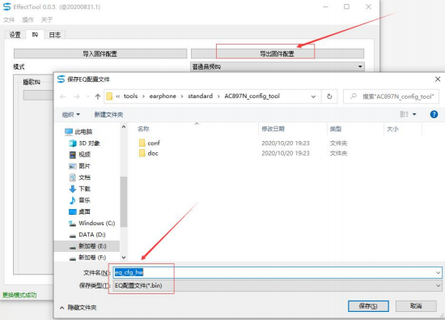Click the 导出固件配置 button
This screenshot has height=320, width=445.
[x=278, y=53]
